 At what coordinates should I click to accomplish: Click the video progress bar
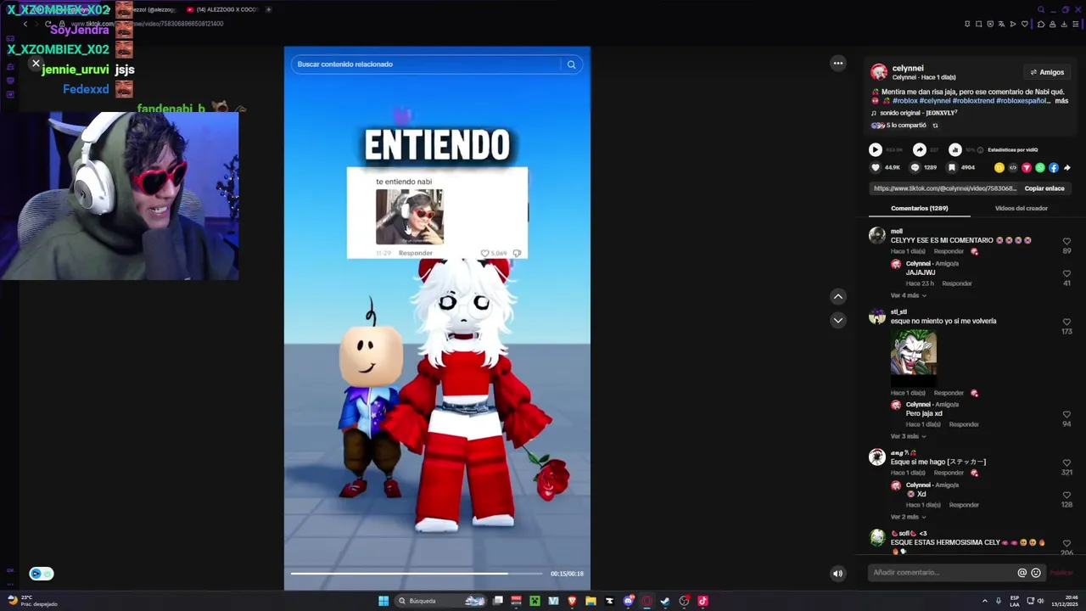[x=417, y=574]
